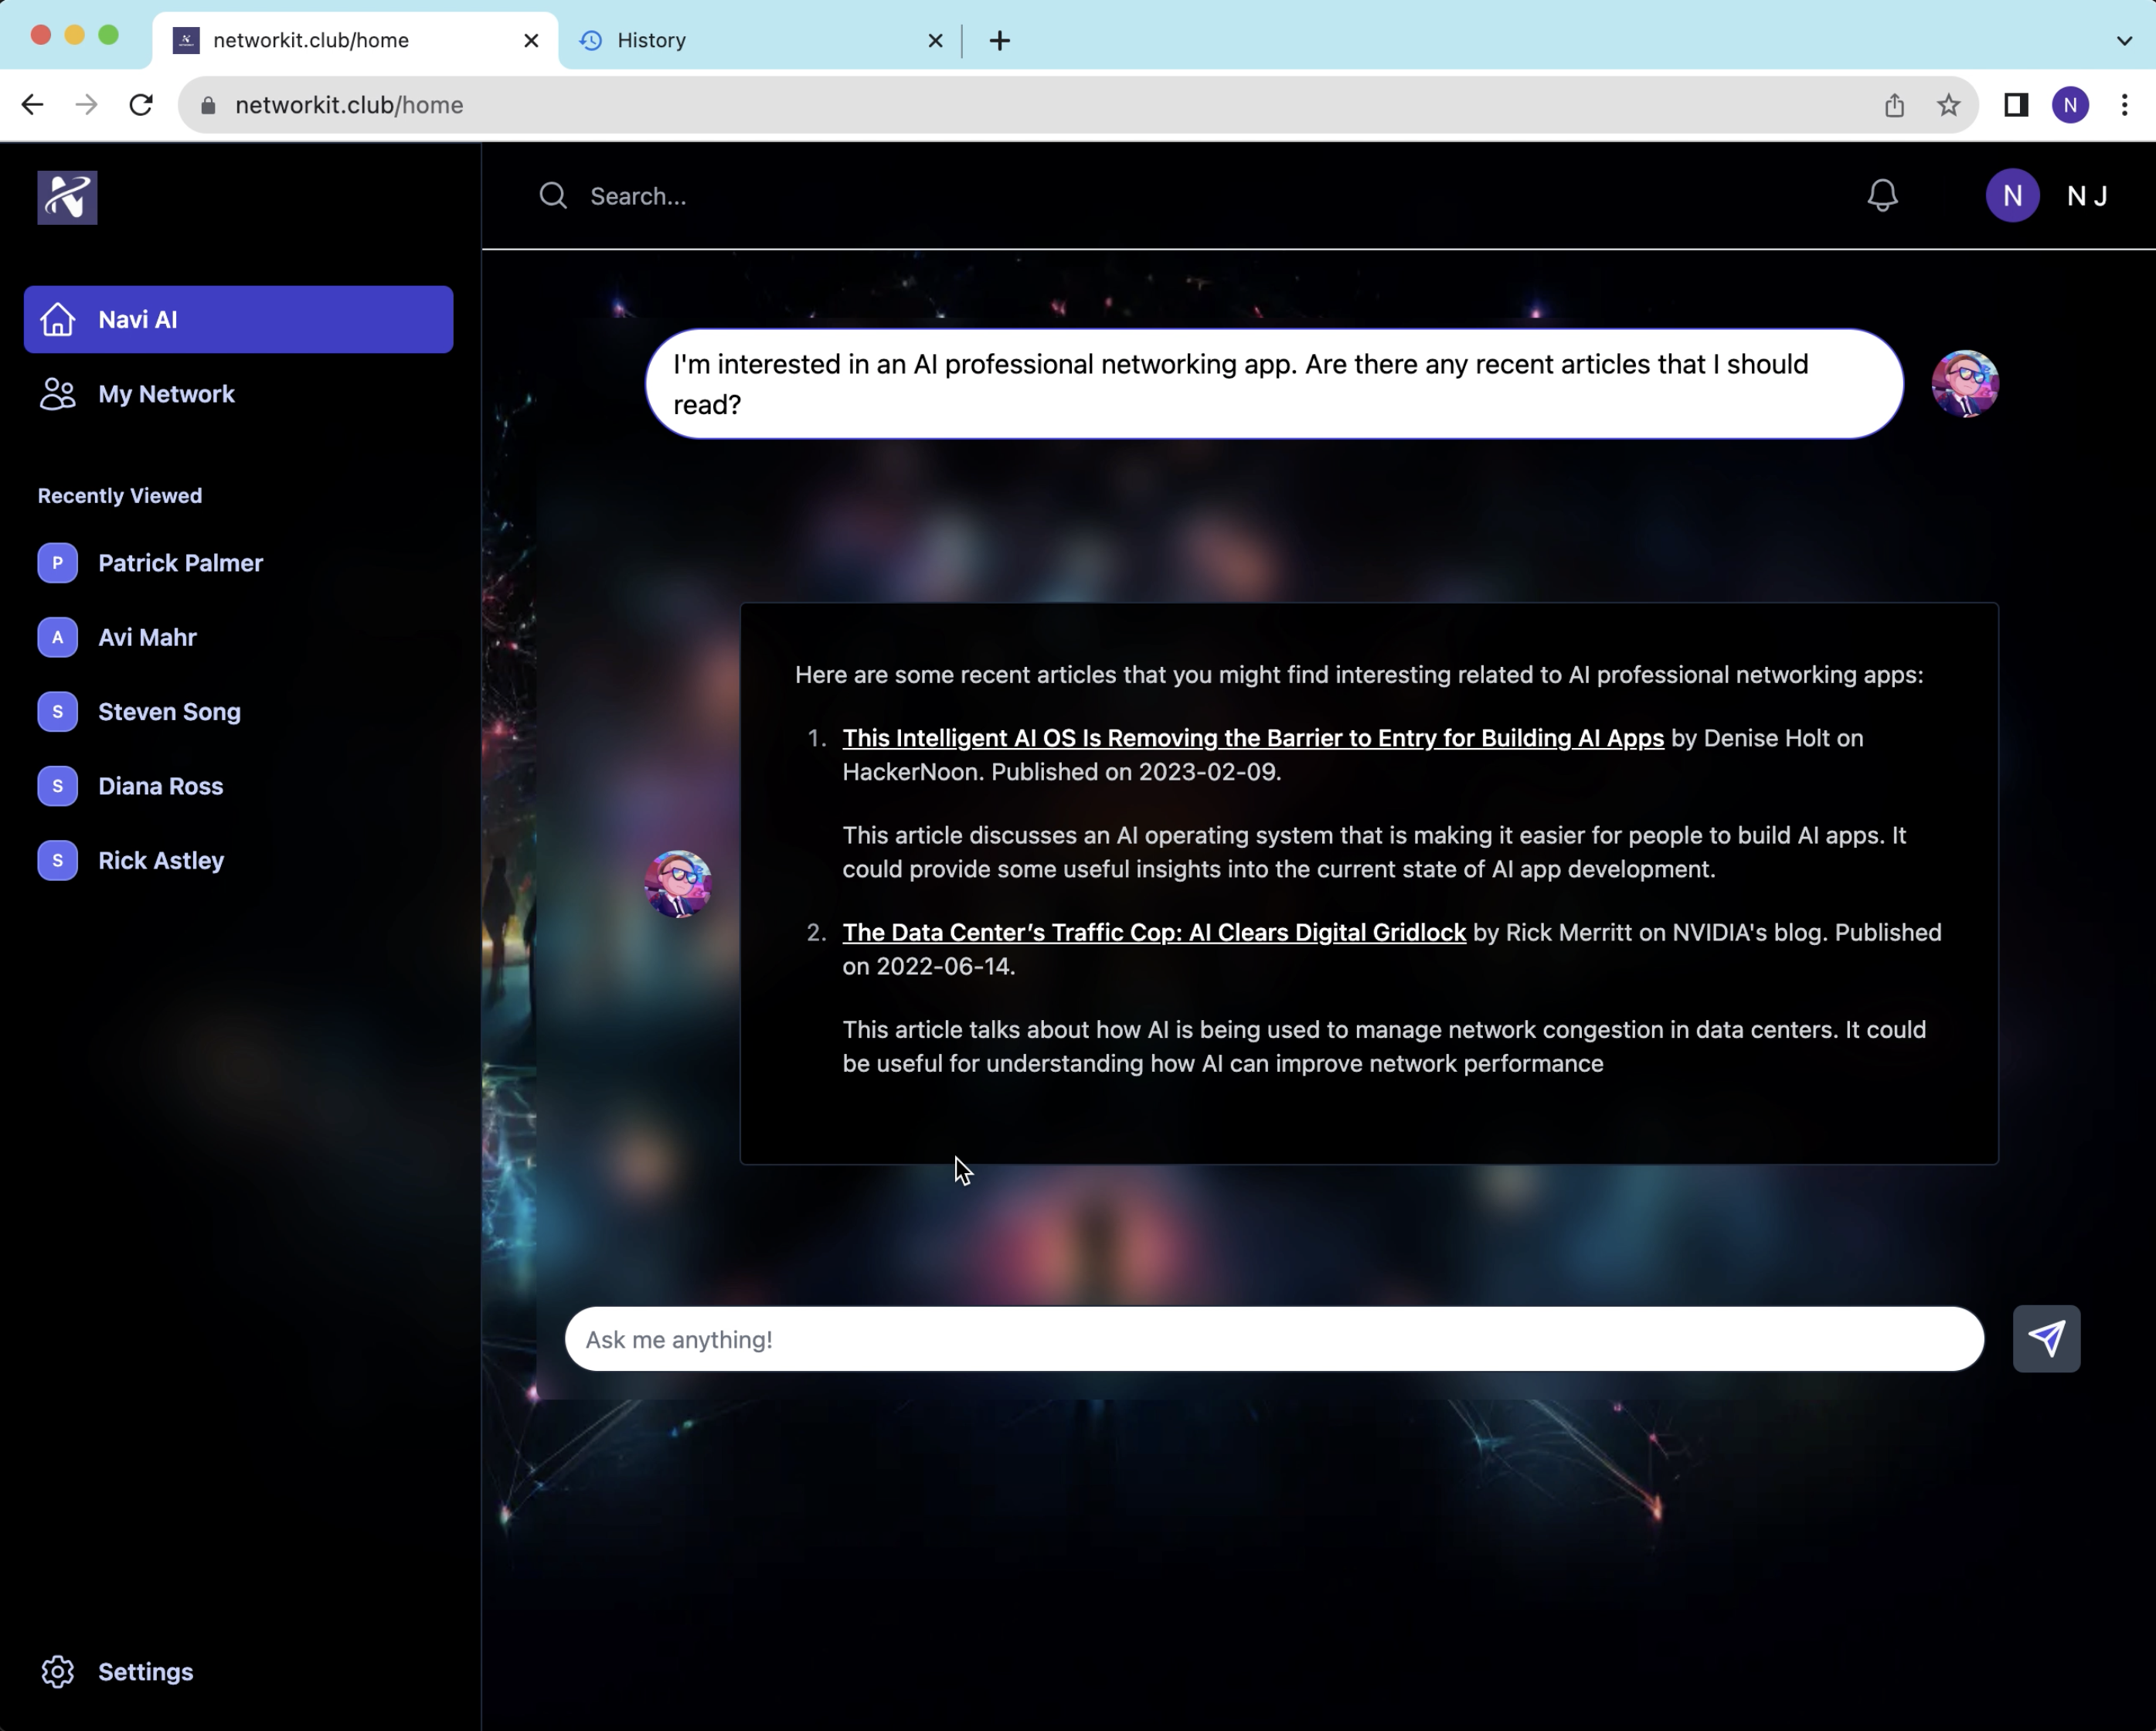The height and width of the screenshot is (1731, 2156).
Task: Open Rick Astley from Recently Viewed
Action: tap(160, 860)
